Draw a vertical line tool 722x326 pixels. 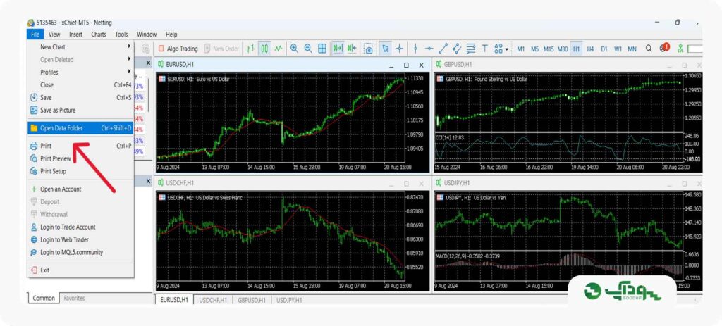click(415, 49)
